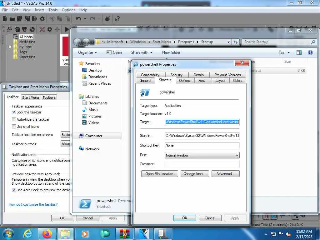Open Taskbar location on screen dropdown

pos(66,135)
